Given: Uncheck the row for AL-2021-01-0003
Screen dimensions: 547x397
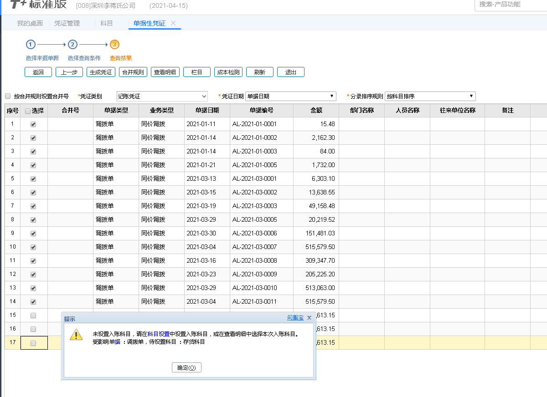Looking at the screenshot, I should coord(33,152).
